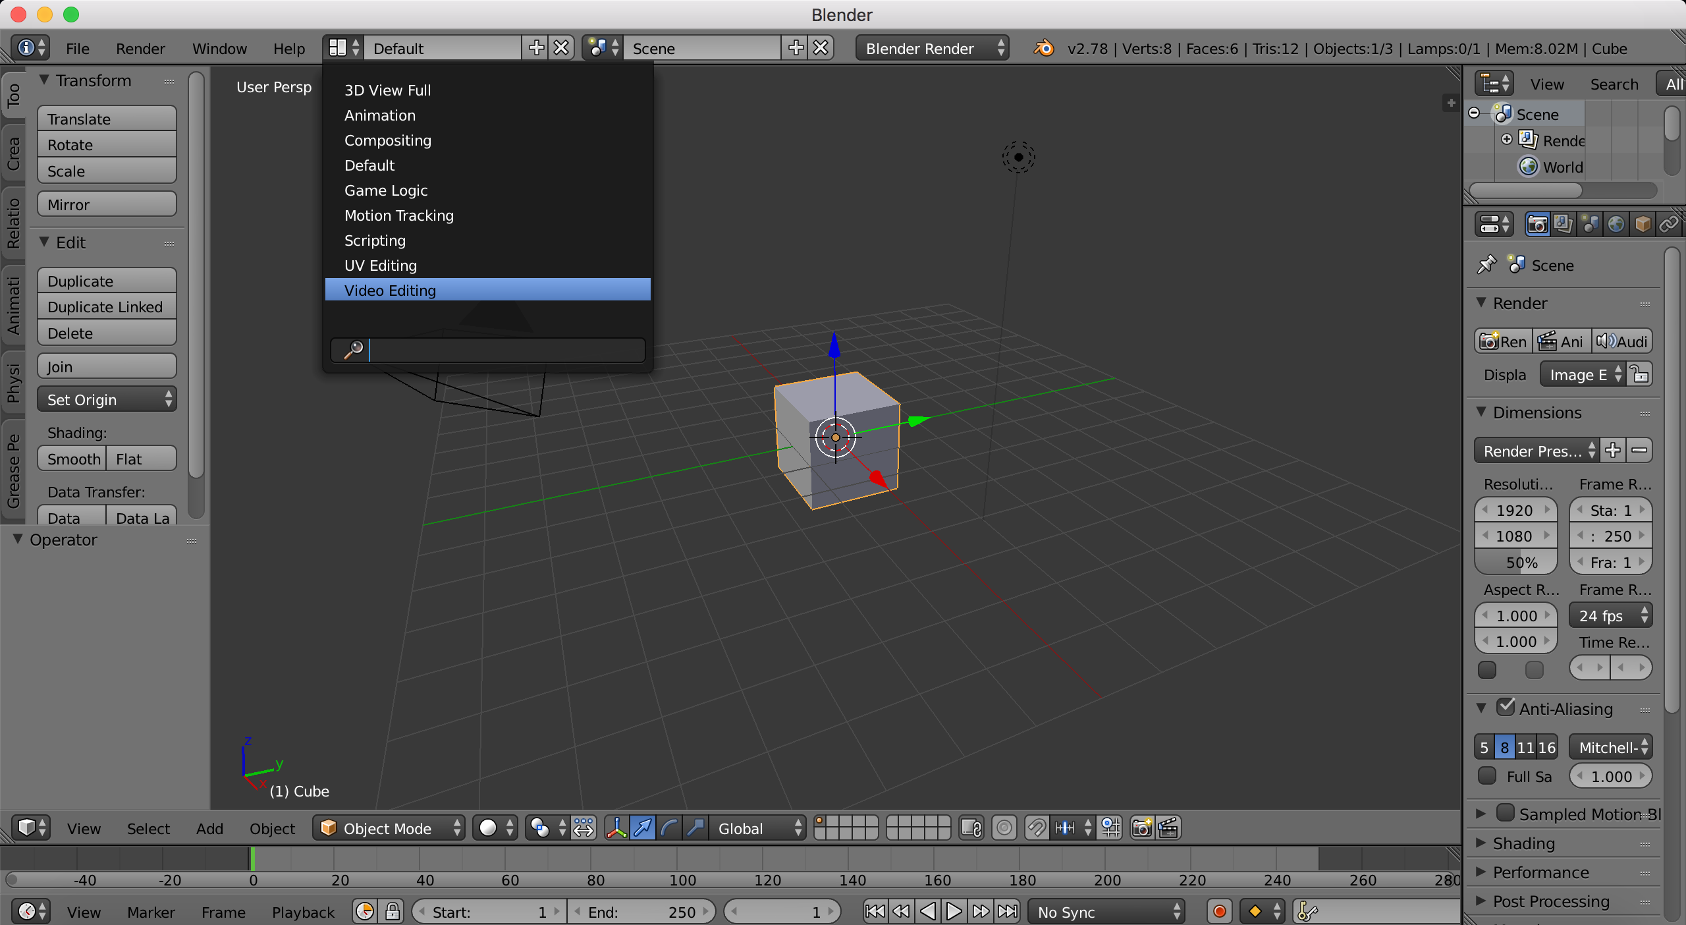This screenshot has width=1686, height=925.
Task: Open the Object properties cube icon
Action: pos(1643,225)
